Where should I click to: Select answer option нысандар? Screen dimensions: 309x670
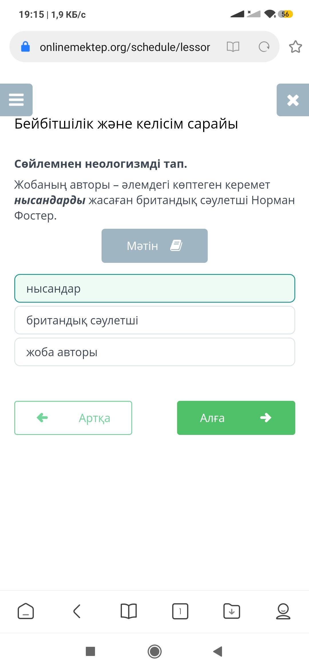[x=154, y=288]
